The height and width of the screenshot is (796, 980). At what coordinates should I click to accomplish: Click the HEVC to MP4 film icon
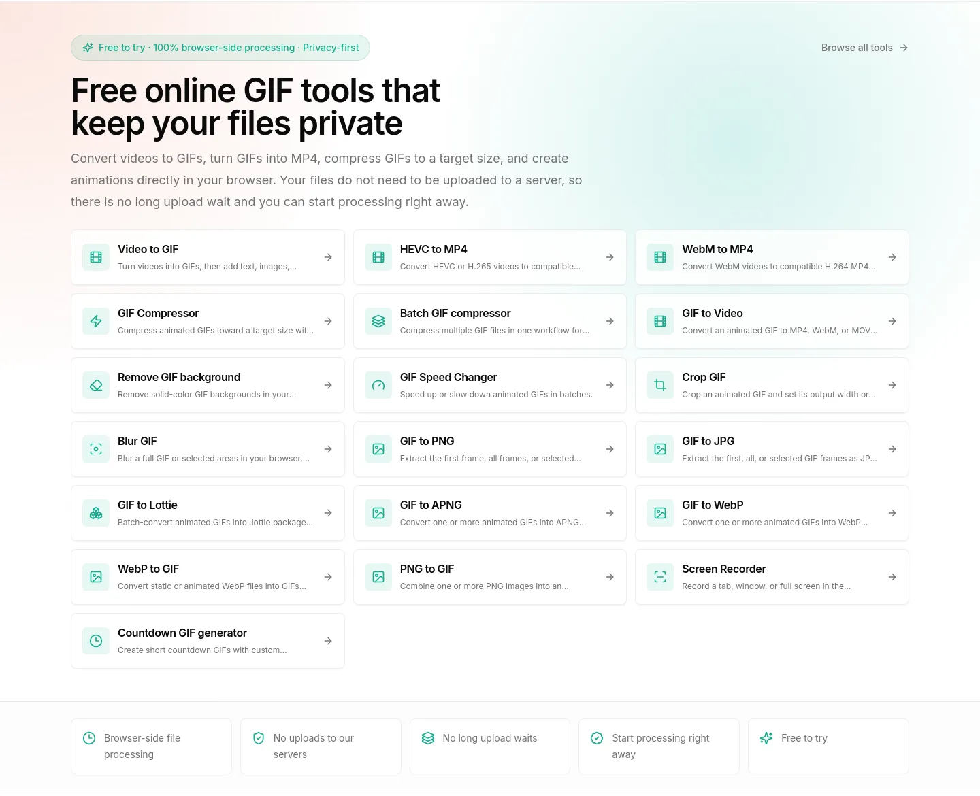[378, 257]
